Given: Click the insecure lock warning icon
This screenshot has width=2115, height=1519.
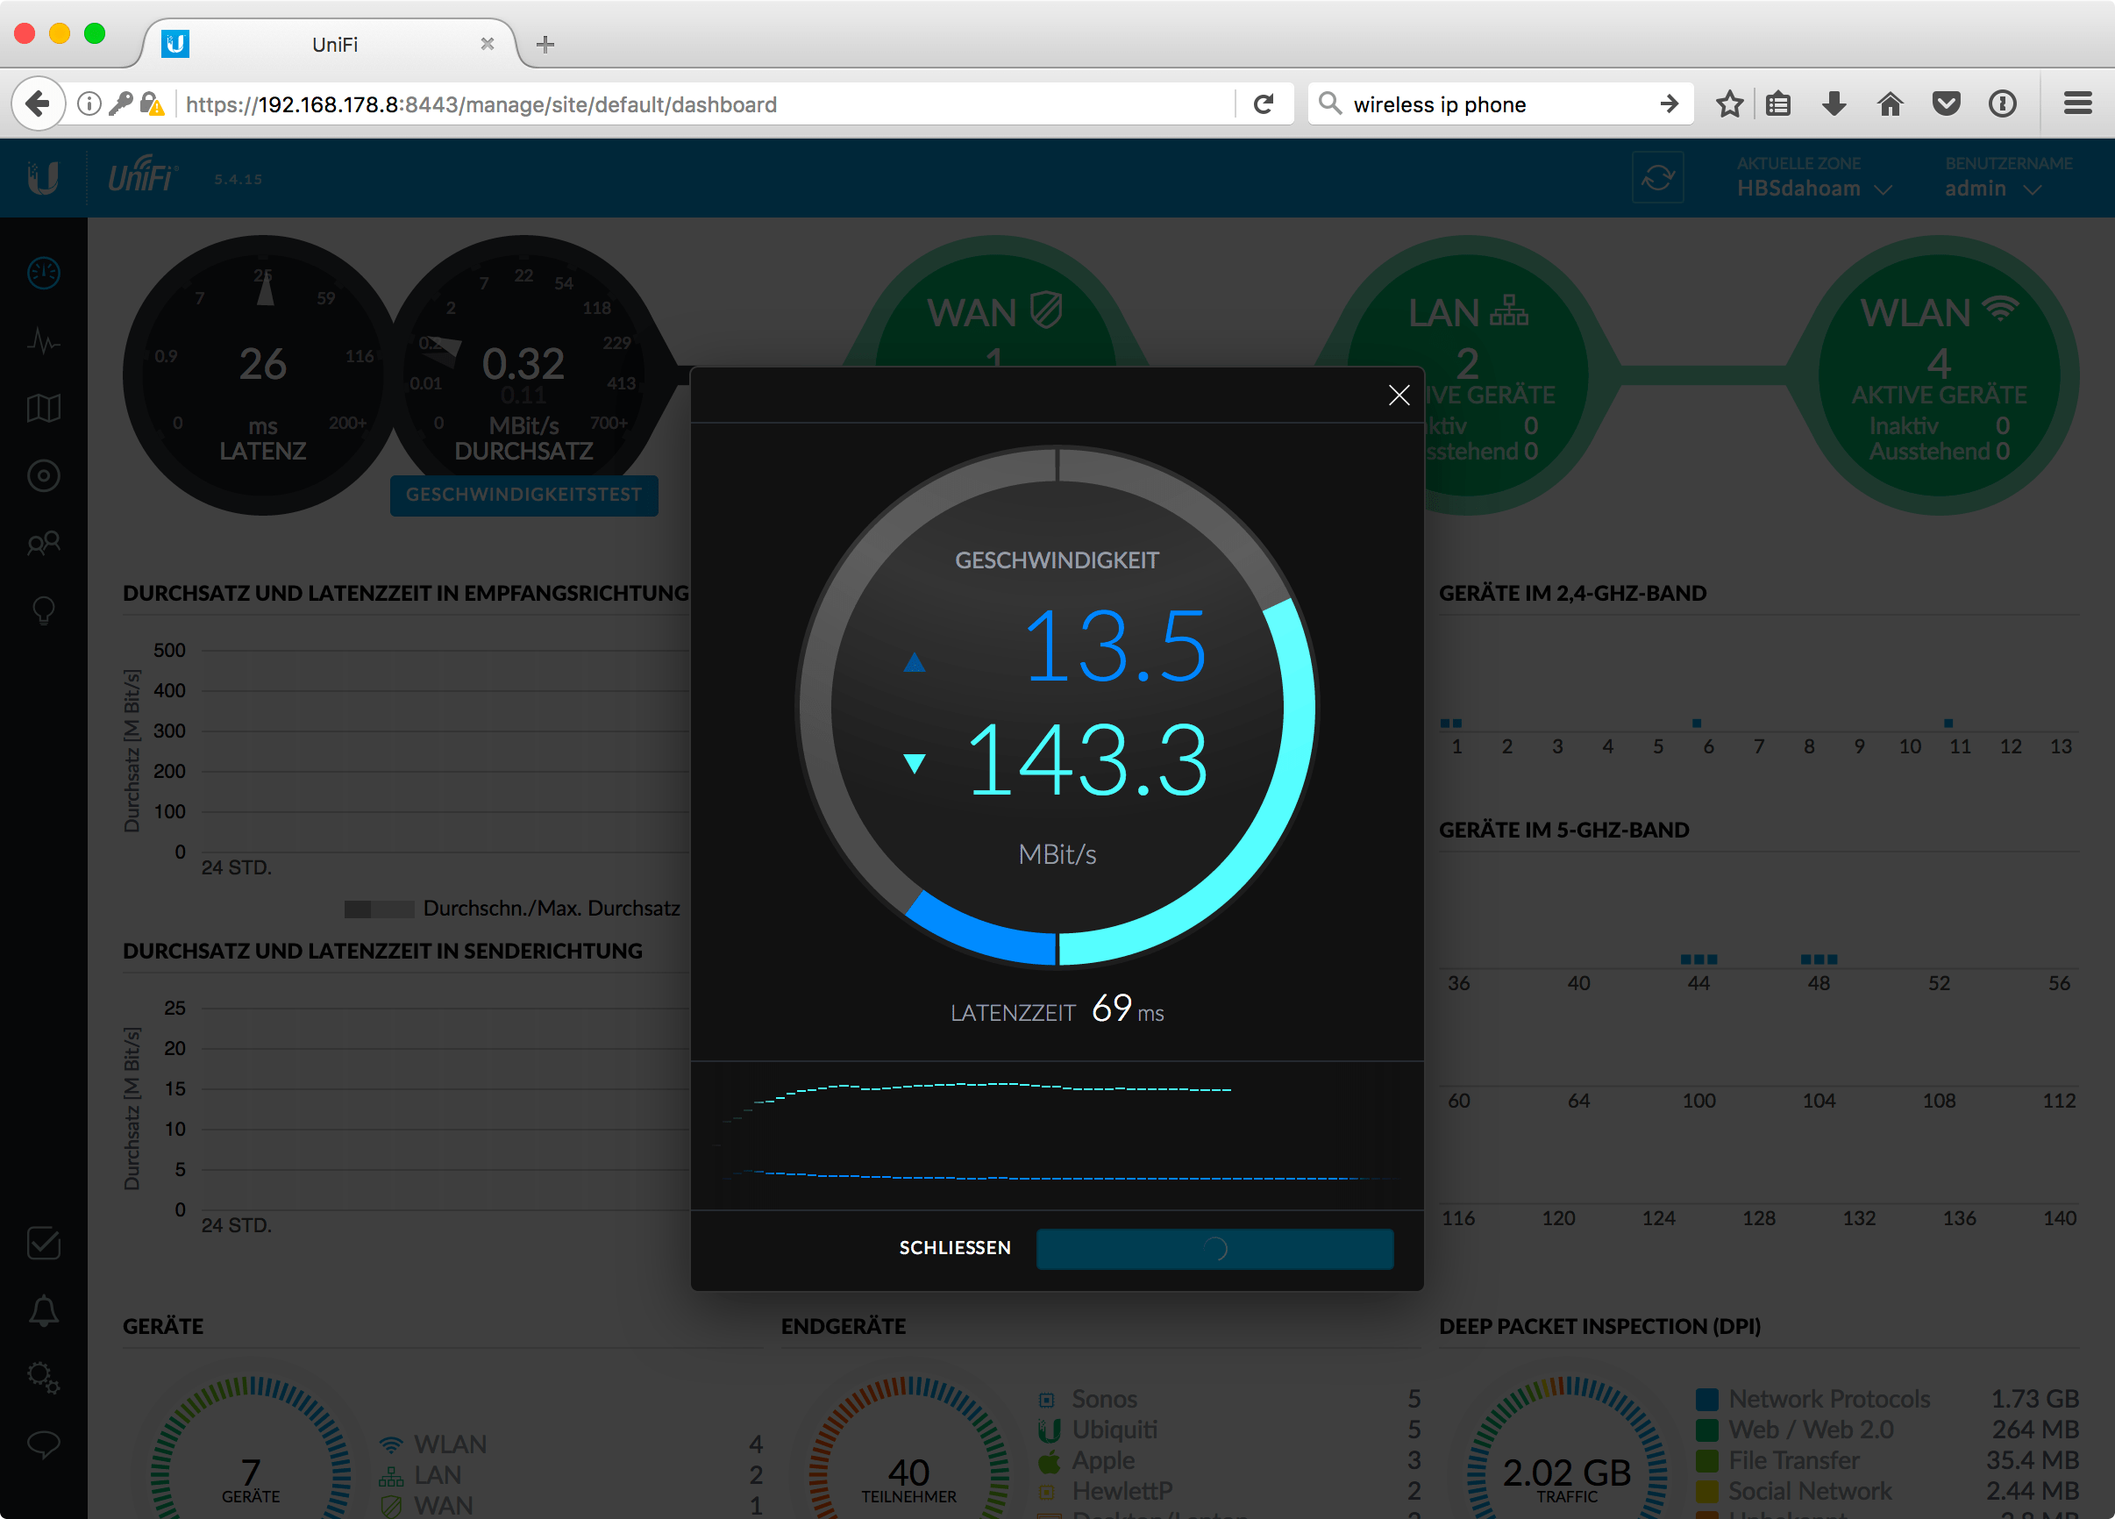Looking at the screenshot, I should [152, 103].
